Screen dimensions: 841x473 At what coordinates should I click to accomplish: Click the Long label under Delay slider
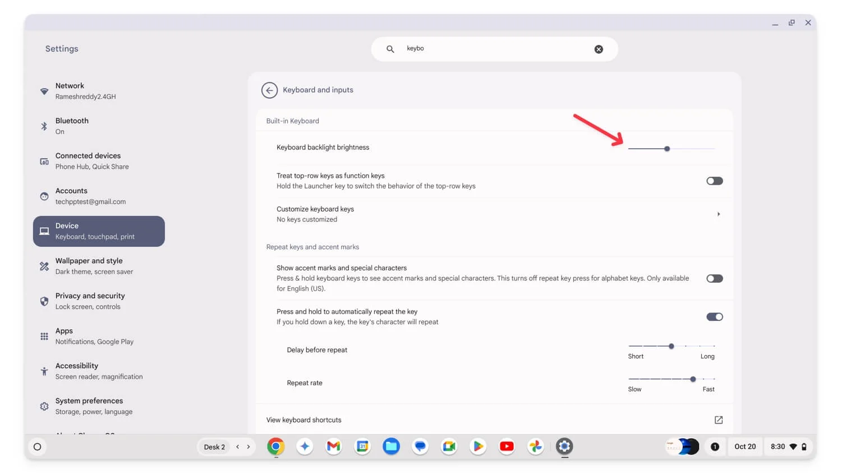pyautogui.click(x=707, y=356)
